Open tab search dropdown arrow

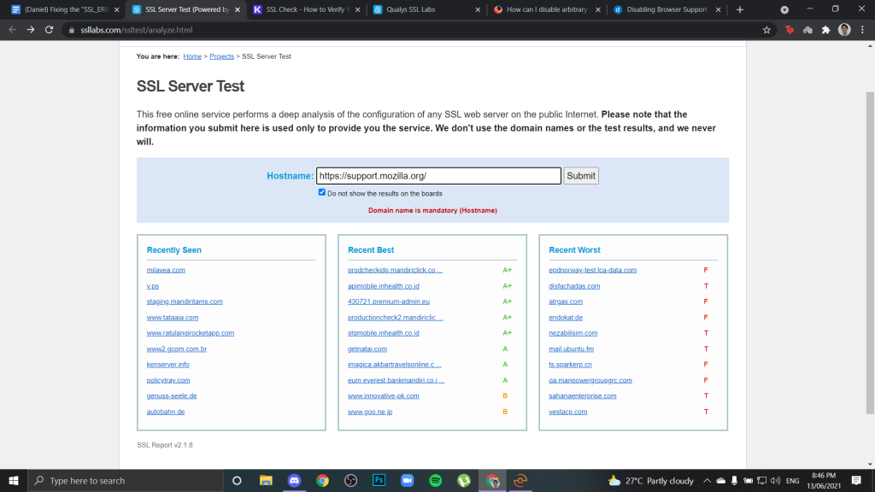pos(784,9)
